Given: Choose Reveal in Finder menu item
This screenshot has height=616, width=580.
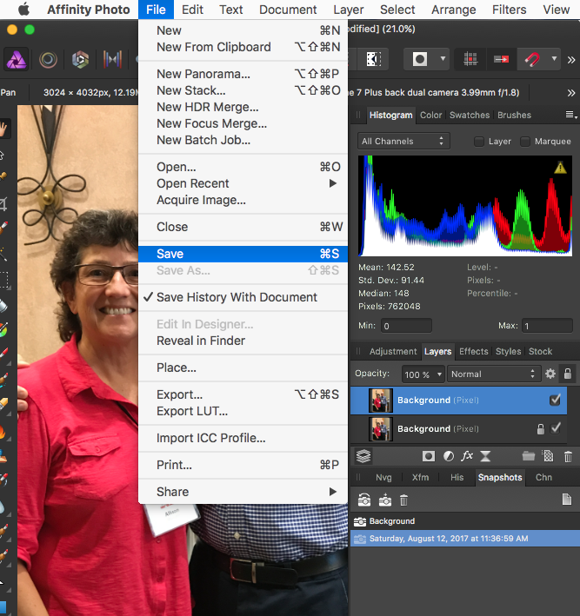Looking at the screenshot, I should [x=243, y=341].
